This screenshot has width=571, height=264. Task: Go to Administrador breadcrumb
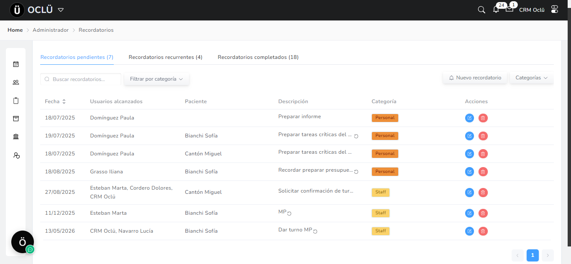[x=51, y=30]
